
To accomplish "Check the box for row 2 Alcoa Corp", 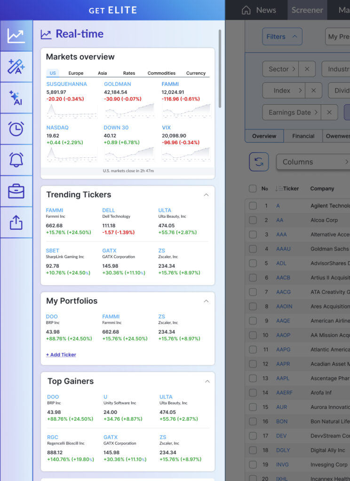I will [253, 220].
